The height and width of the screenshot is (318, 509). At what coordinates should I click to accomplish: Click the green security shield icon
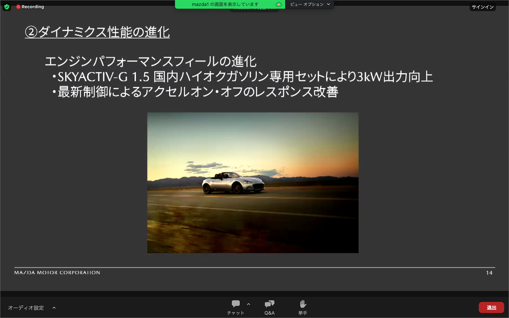(7, 7)
